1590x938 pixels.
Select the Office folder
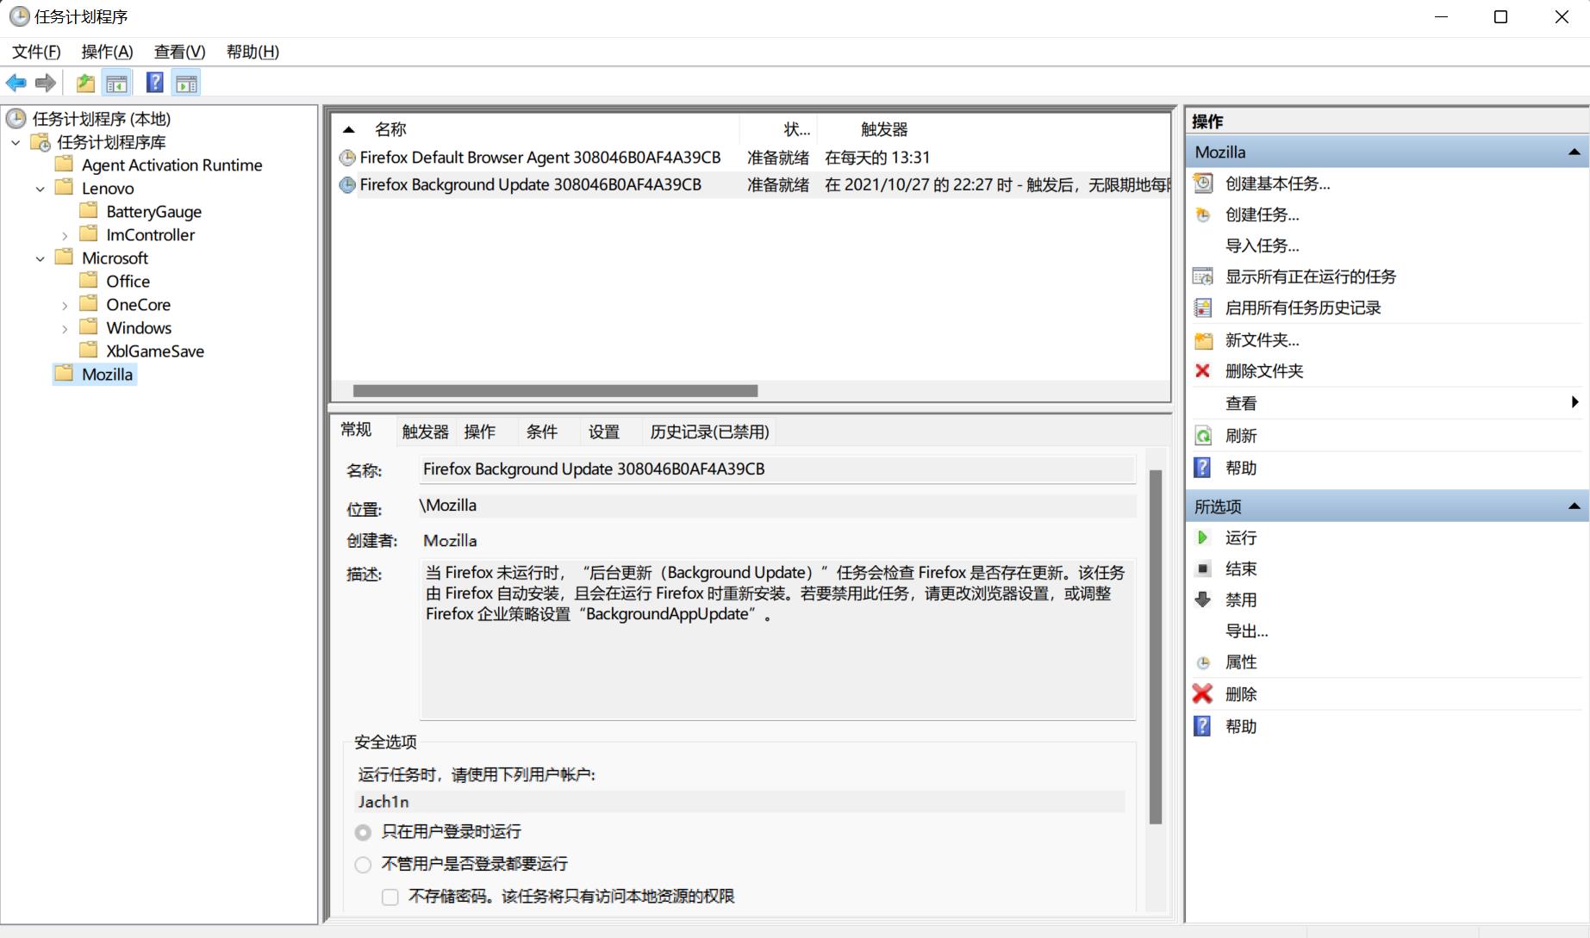[128, 282]
